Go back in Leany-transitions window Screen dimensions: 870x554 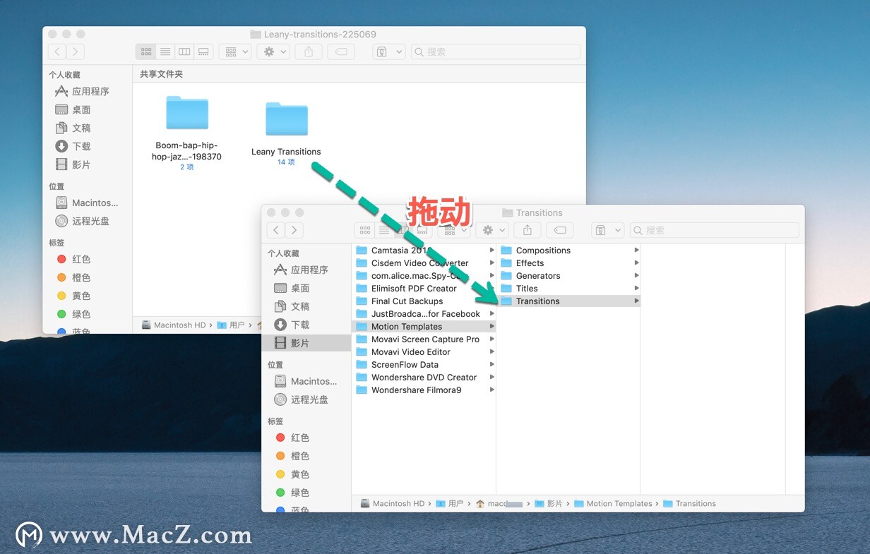point(57,52)
